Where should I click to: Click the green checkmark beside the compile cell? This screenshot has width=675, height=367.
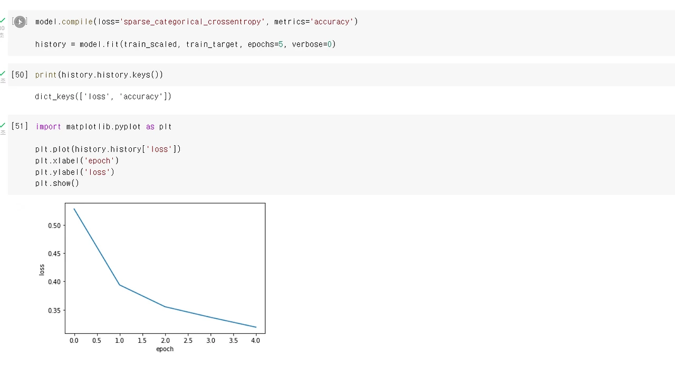3,20
